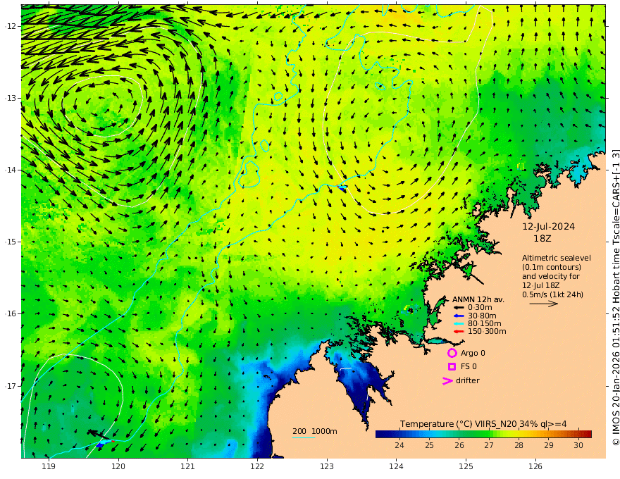Image resolution: width=620 pixels, height=479 pixels.
Task: Click the '0-30m' legend label
Action: tap(480, 308)
